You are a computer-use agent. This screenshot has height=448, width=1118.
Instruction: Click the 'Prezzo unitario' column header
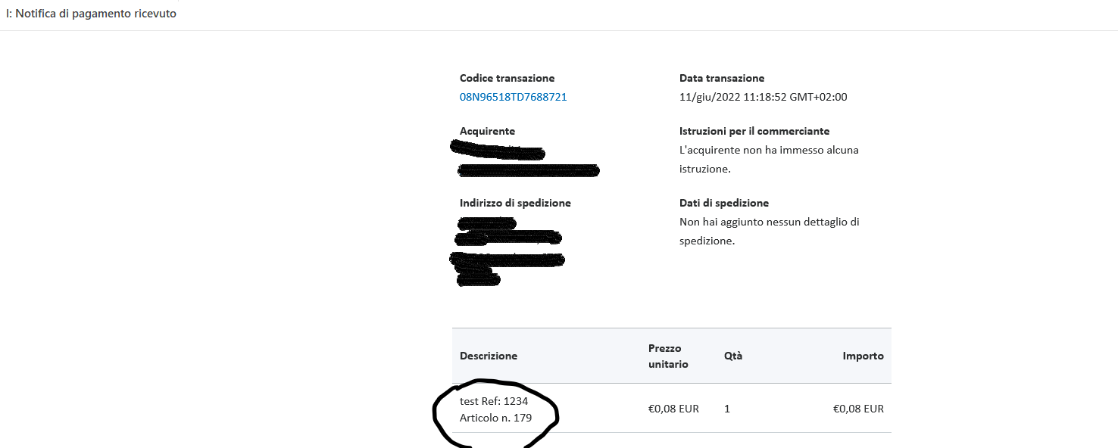(668, 356)
